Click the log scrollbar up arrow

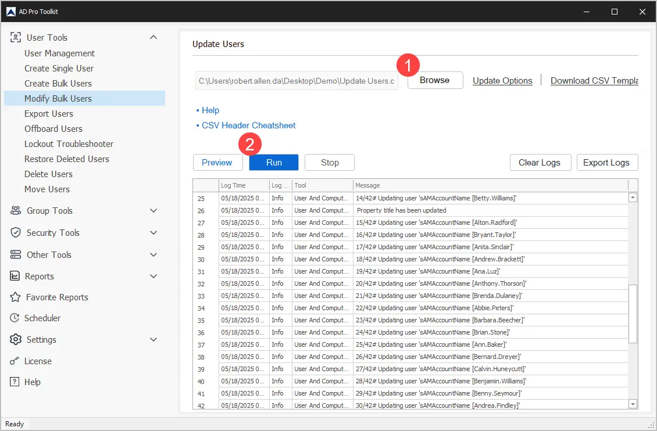coord(633,197)
